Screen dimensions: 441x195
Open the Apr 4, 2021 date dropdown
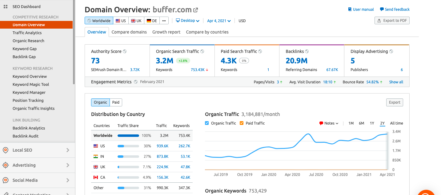(219, 21)
